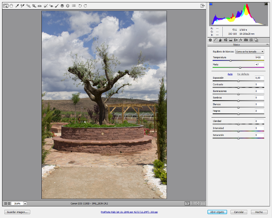Select the Color Sampler tool

pyautogui.click(x=22, y=6)
